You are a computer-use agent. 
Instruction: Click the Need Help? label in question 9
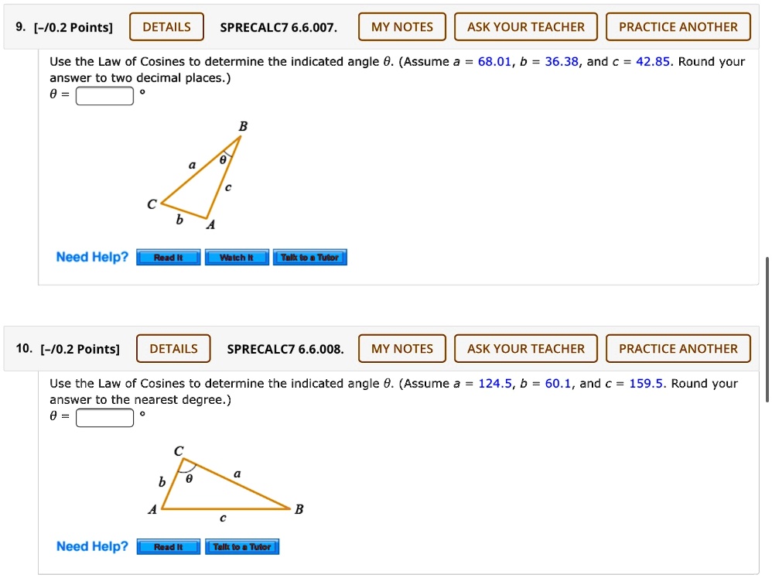pyautogui.click(x=92, y=257)
